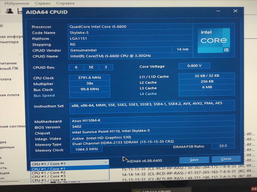Click the Multiplier 38x value

point(90,83)
